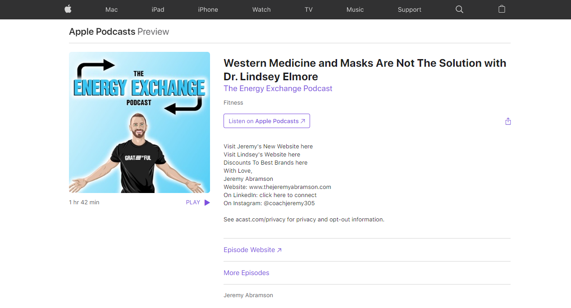This screenshot has height=308, width=571.
Task: Select iPhone in the navigation bar
Action: point(208,9)
